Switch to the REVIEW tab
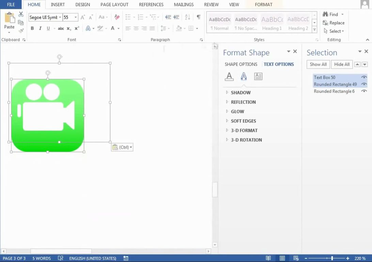Viewport: 372px width, 262px height. point(212,4)
